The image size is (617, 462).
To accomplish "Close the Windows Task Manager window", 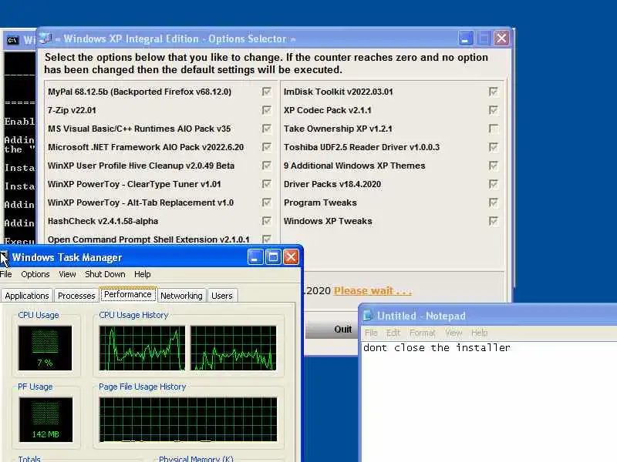I will pos(291,257).
